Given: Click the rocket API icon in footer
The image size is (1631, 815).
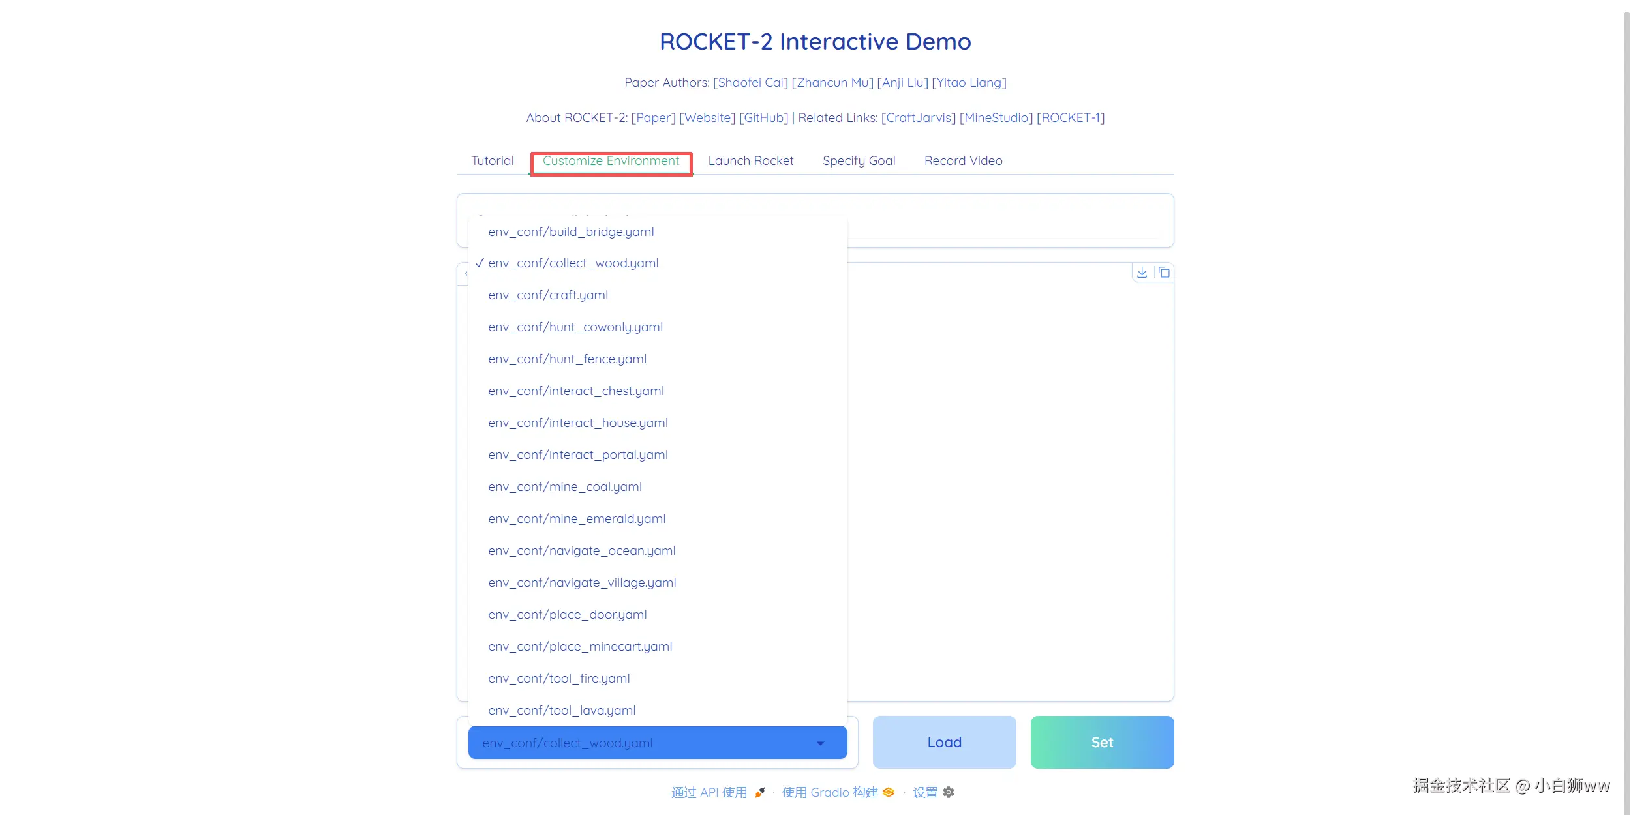Looking at the screenshot, I should pyautogui.click(x=759, y=792).
